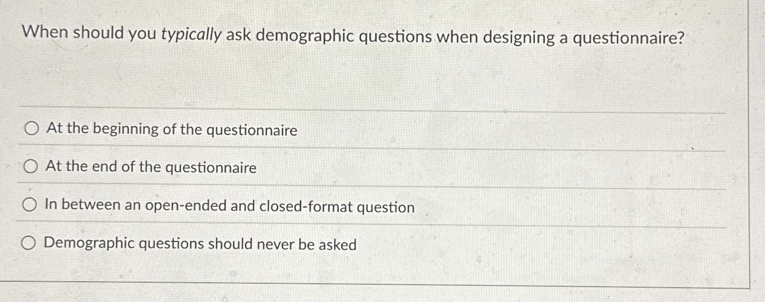
Task: Click the label 'In between an open-ended and closed-format question'
Action: [x=230, y=206]
